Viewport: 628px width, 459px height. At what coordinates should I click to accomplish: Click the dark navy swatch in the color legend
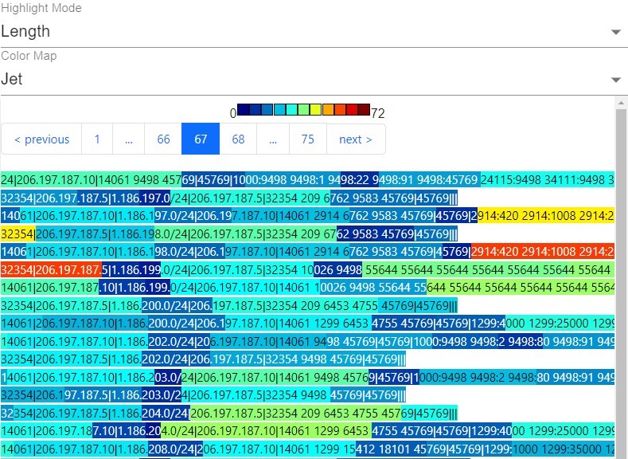(x=243, y=109)
